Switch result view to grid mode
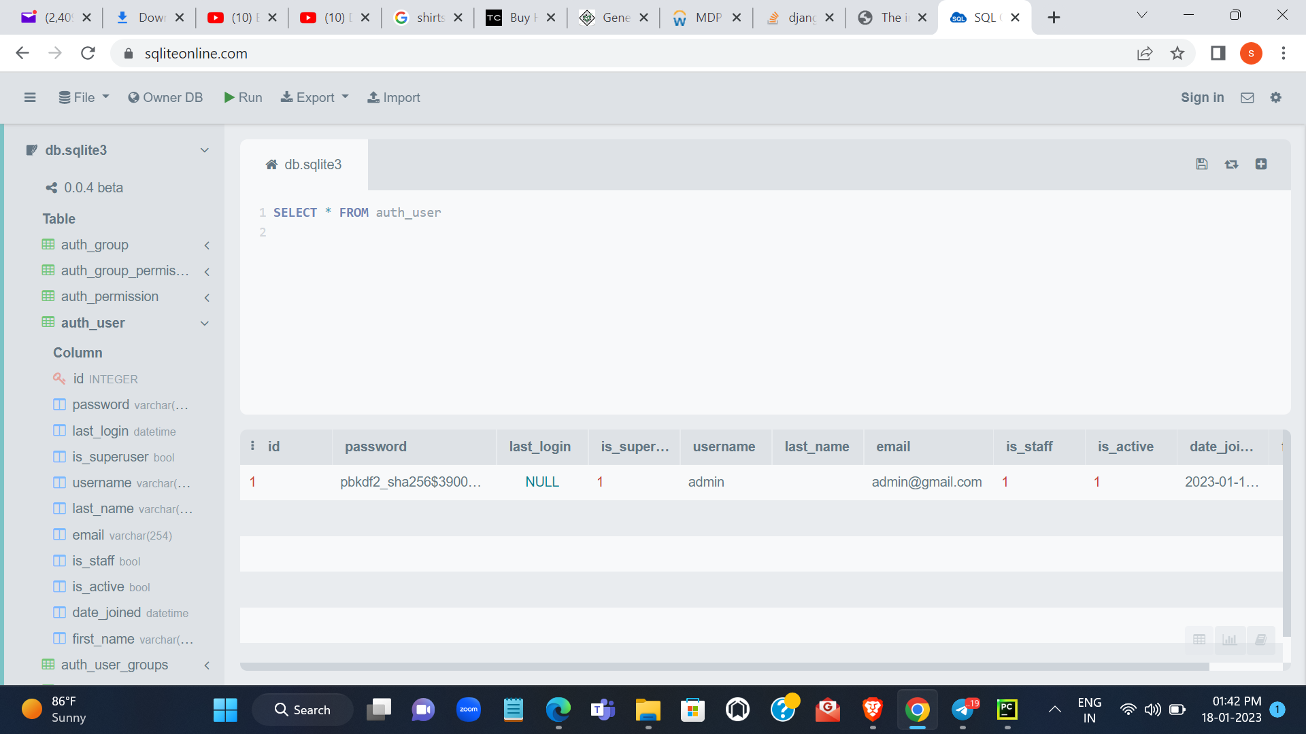 tap(1199, 640)
